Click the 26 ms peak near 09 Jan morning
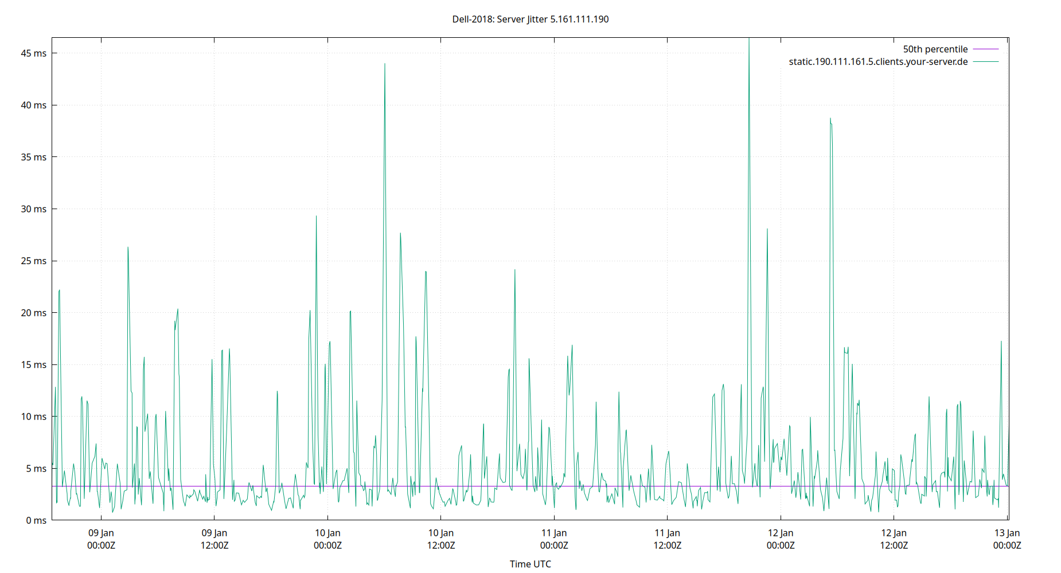 tap(128, 248)
